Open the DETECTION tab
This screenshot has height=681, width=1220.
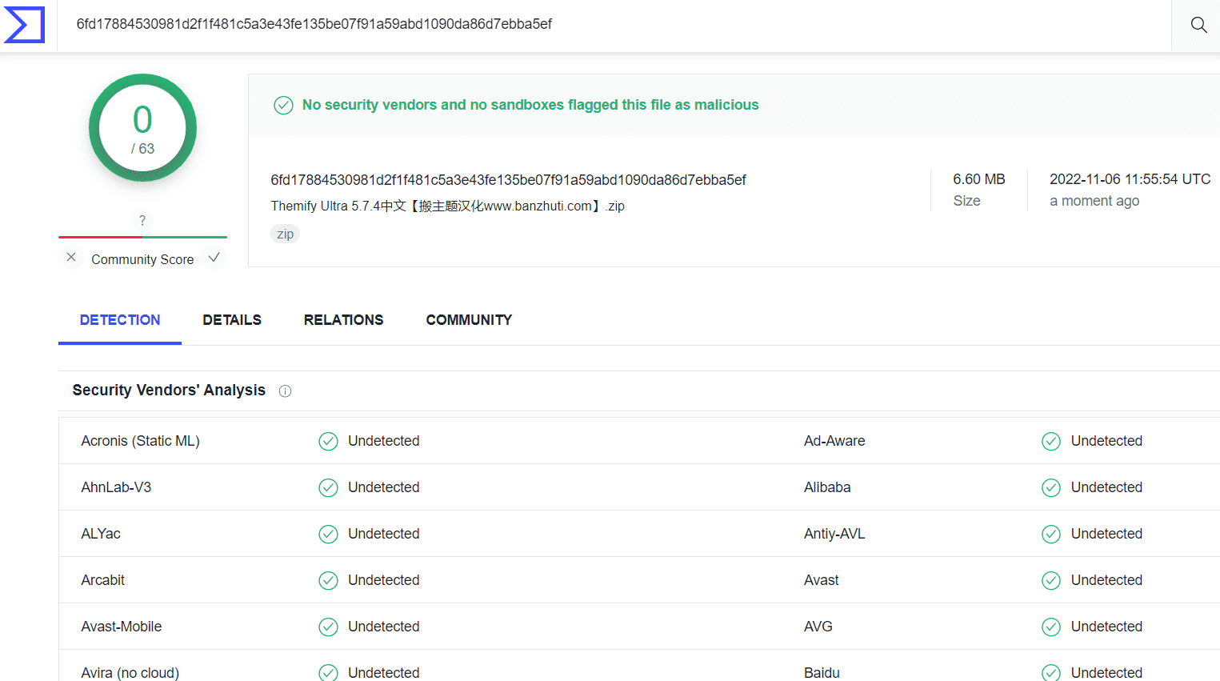coord(120,320)
